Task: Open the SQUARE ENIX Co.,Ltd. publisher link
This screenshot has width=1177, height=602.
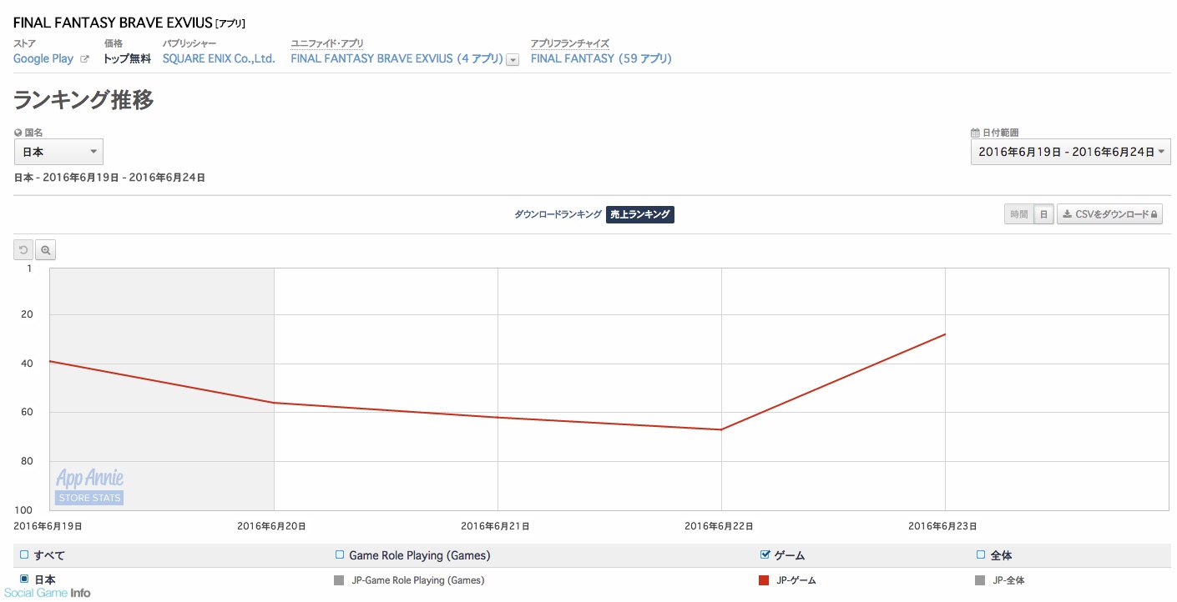Action: click(x=219, y=59)
